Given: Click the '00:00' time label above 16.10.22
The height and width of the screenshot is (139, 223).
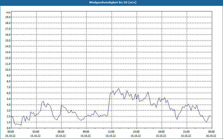Looking at the screenshot, I should click(x=212, y=132).
